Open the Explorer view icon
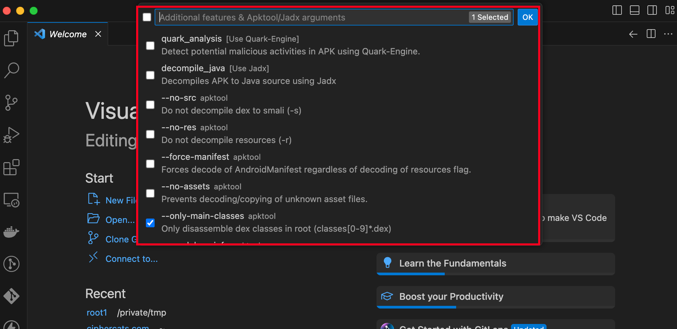Viewport: 677px width, 329px height. pyautogui.click(x=11, y=38)
